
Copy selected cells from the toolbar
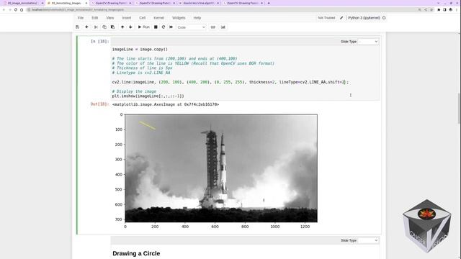104,27
